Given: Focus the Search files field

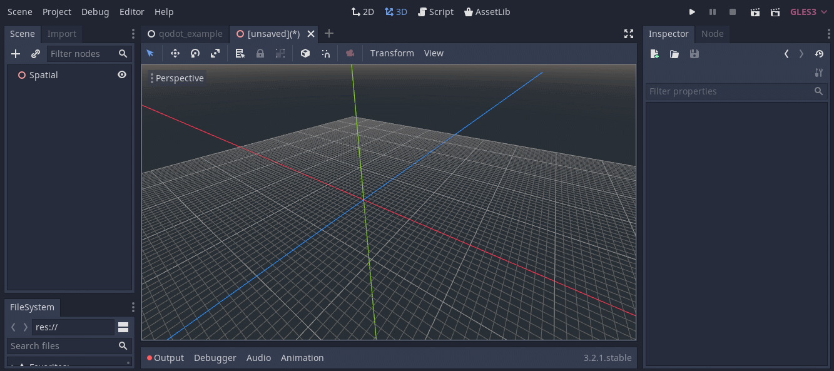Looking at the screenshot, I should (70, 346).
